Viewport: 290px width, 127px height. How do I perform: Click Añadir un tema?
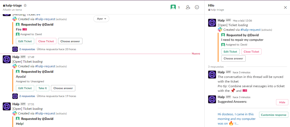12,10
